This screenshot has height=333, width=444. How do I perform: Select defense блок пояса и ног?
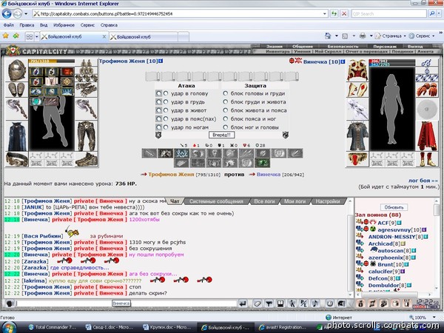pyautogui.click(x=226, y=118)
